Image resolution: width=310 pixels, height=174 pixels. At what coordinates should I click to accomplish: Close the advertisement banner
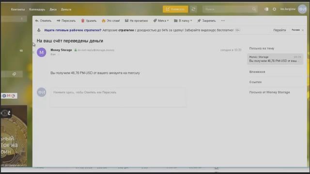tap(303, 30)
